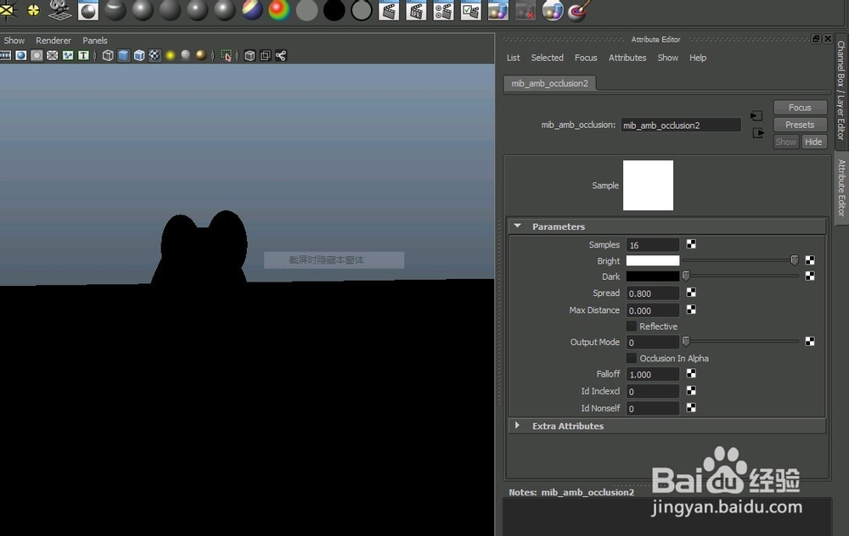Click the gold sphere icon in panel toolbar

click(201, 55)
